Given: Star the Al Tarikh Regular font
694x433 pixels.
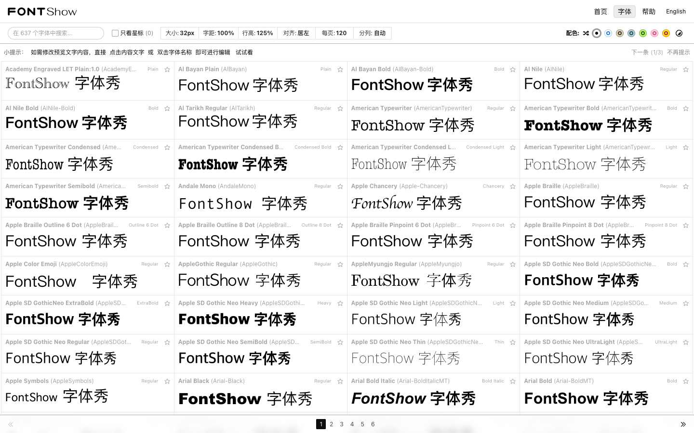Looking at the screenshot, I should 340,108.
